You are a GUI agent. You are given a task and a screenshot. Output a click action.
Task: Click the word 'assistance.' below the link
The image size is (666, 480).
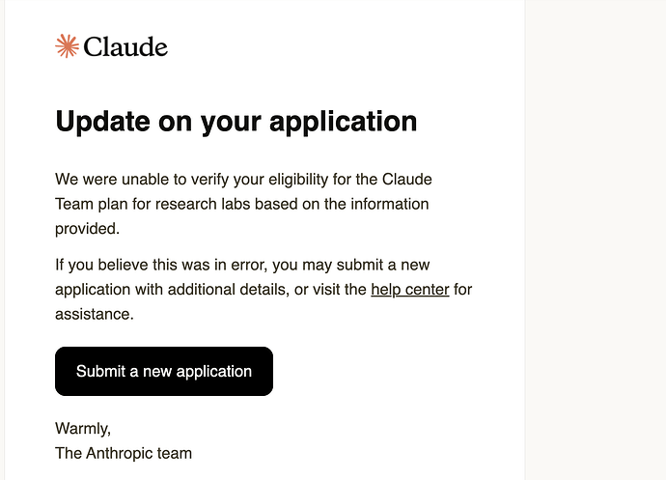95,314
